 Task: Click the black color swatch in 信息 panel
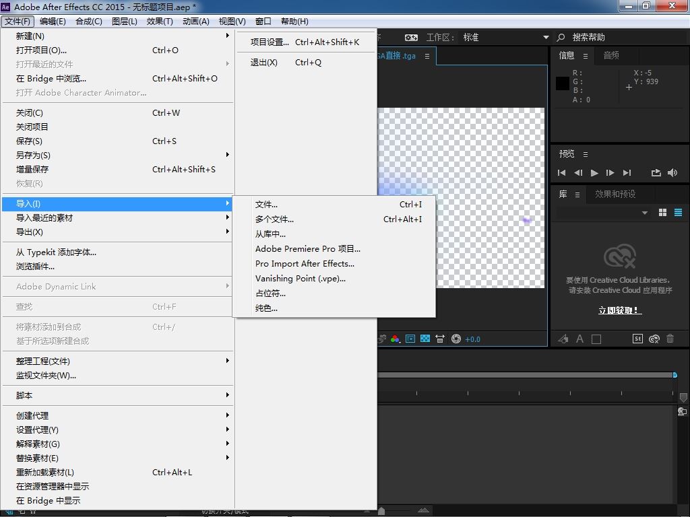pos(563,83)
